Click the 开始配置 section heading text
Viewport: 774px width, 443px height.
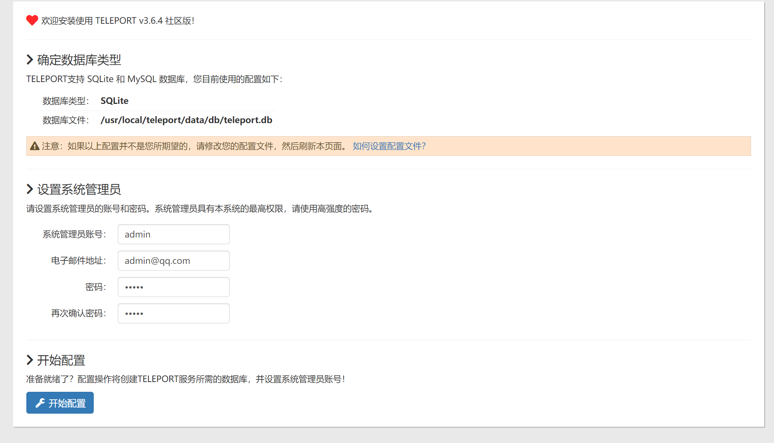click(61, 360)
